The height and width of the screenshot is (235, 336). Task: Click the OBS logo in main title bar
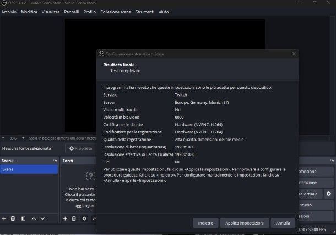click(x=4, y=3)
